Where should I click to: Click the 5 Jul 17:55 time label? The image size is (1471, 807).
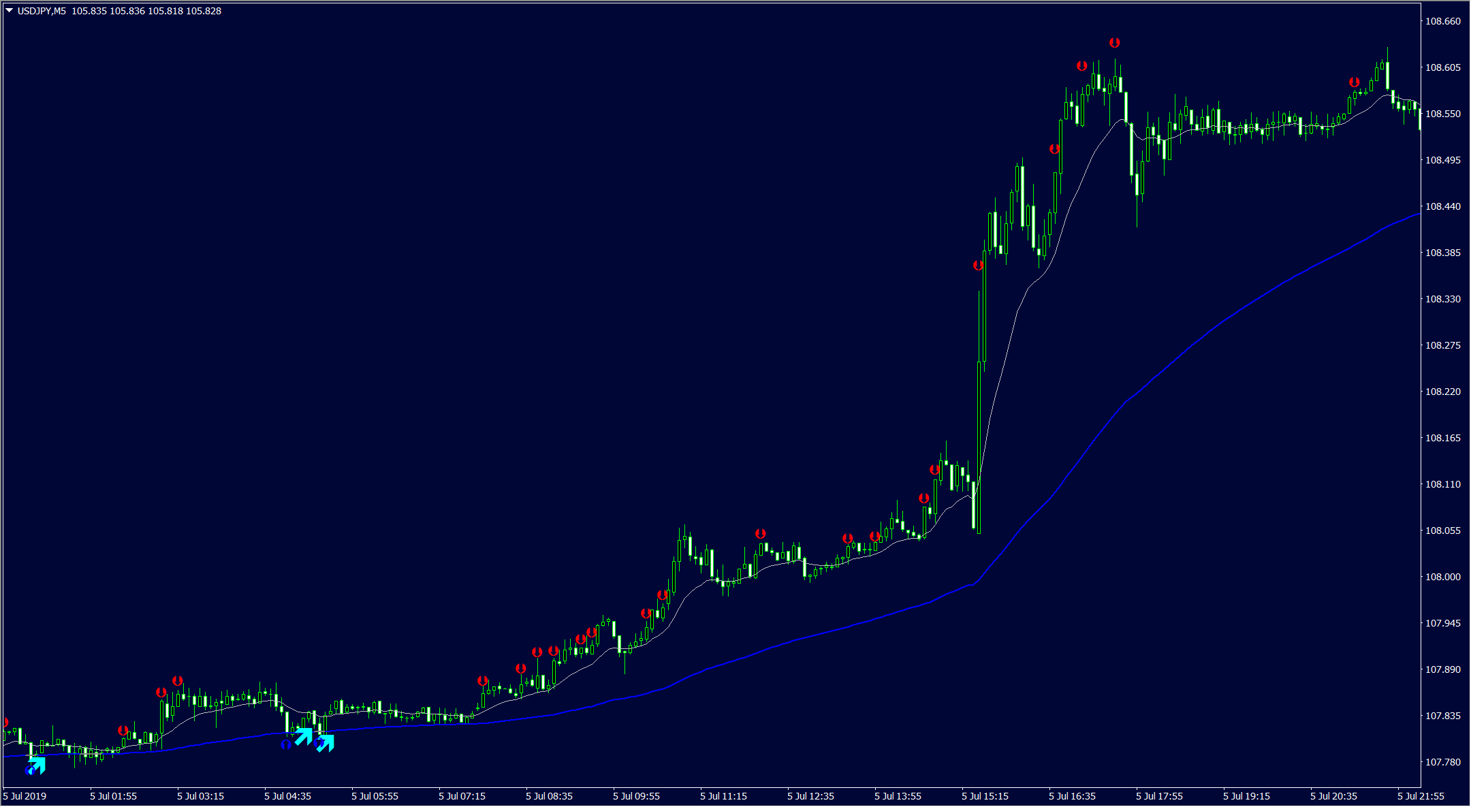(x=1160, y=796)
